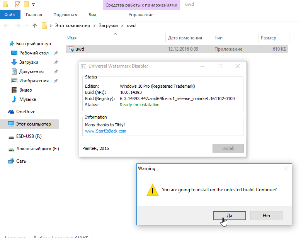301x238 pixels.
Task: Sort by Имя column header
Action: 72,38
